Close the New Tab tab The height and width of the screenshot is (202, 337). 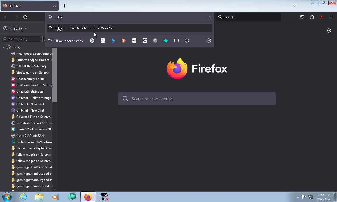54,6
